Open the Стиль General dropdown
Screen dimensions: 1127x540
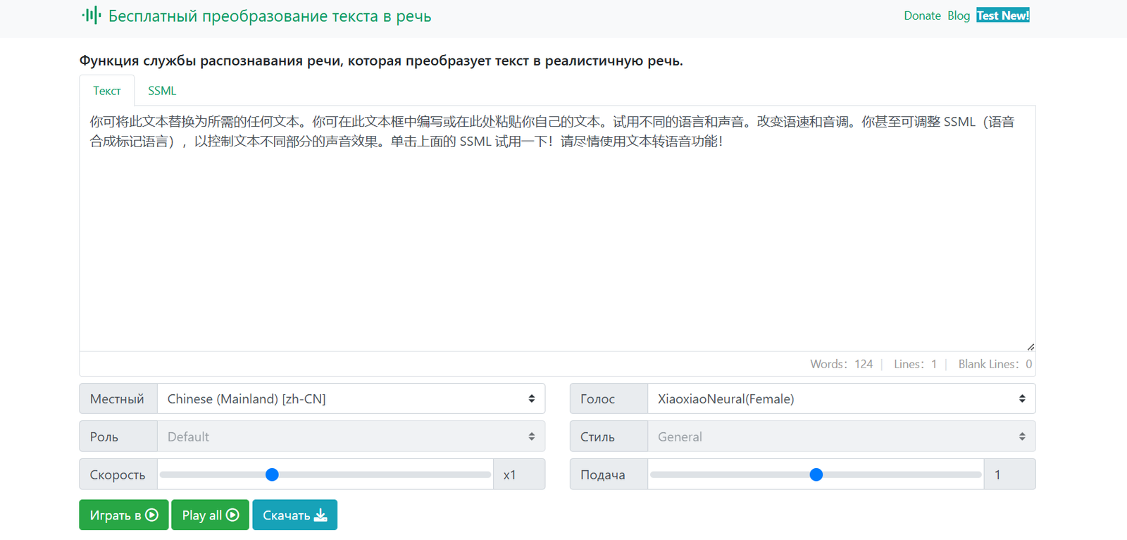(841, 437)
